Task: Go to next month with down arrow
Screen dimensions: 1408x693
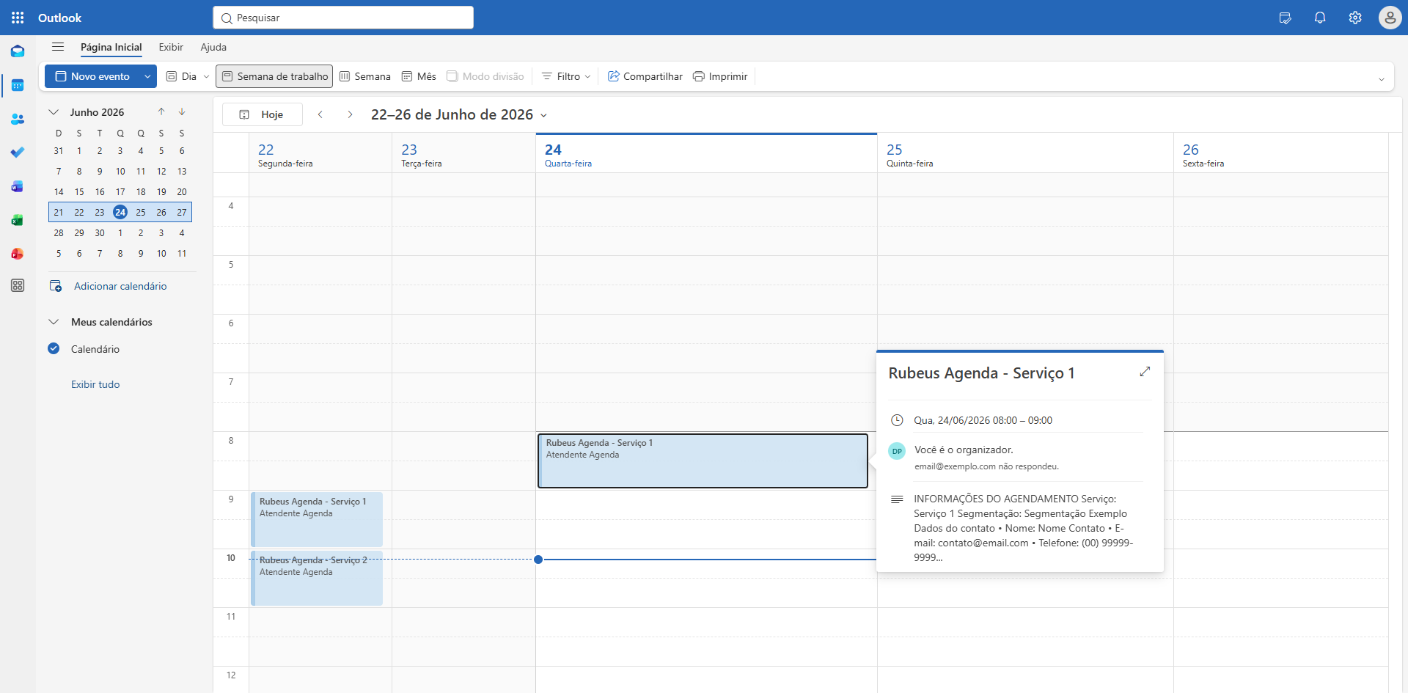Action: [x=182, y=111]
